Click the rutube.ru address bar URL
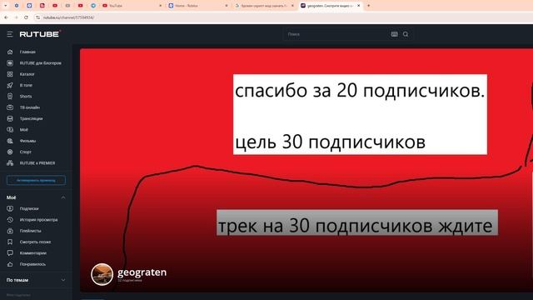 pyautogui.click(x=68, y=17)
